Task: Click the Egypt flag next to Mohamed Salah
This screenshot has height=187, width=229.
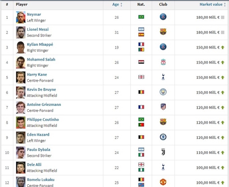Action: pyautogui.click(x=141, y=62)
